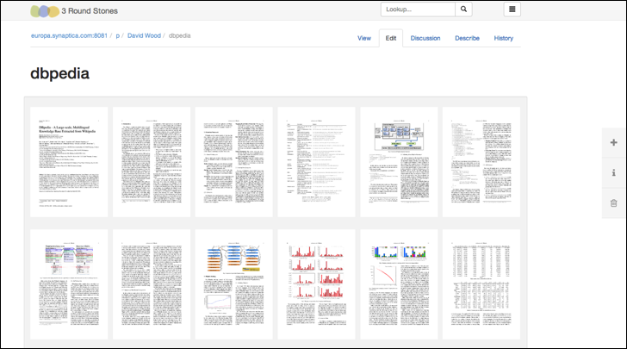Focus the Lookup search field
Screen dimensions: 627x349
click(x=418, y=9)
